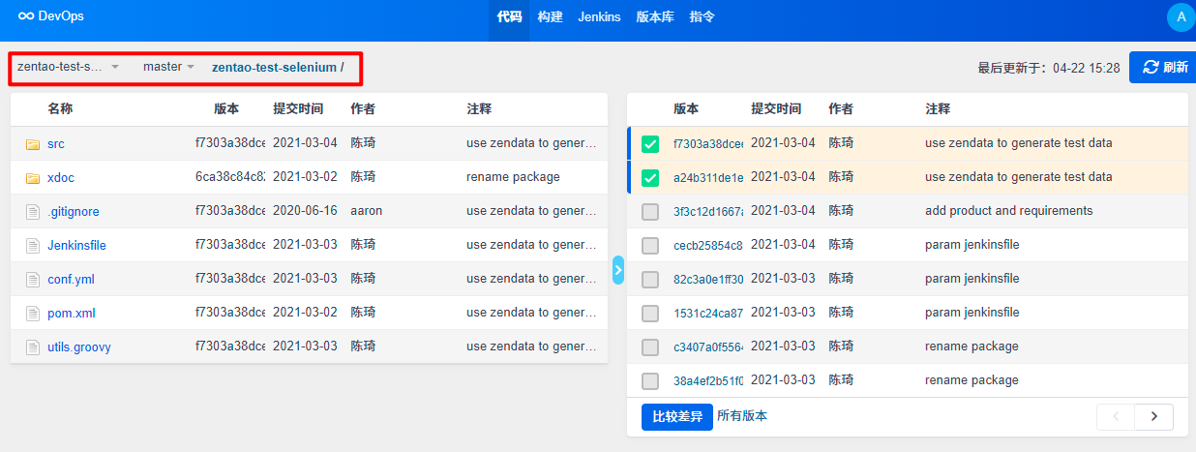Switch to the Jenkins tab
This screenshot has width=1196, height=452.
point(599,16)
